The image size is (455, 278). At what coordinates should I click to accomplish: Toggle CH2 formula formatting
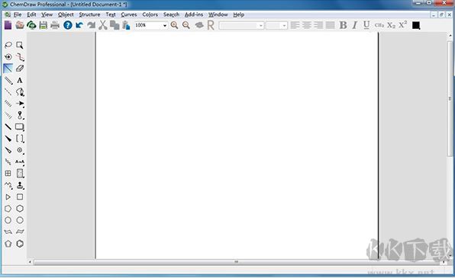tap(379, 25)
